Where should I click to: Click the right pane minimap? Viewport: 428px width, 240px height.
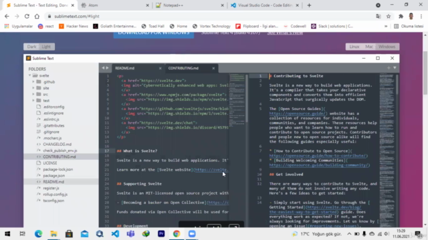click(x=387, y=149)
